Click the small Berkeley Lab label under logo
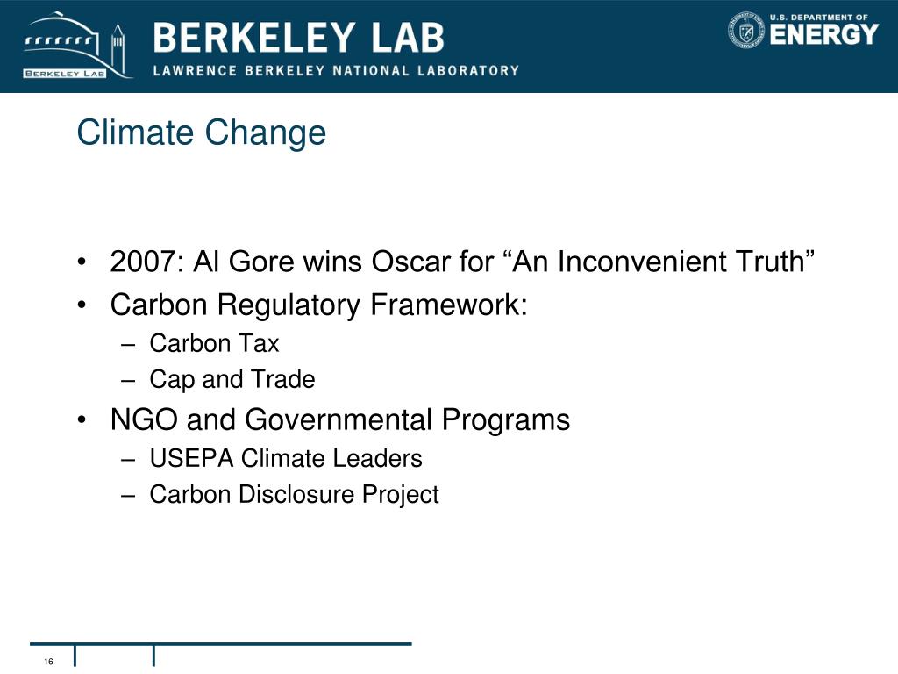The width and height of the screenshot is (898, 674). point(64,74)
